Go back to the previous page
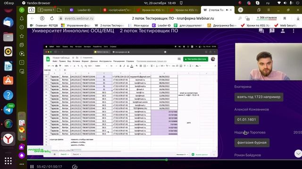The width and height of the screenshot is (302, 169). click(x=33, y=18)
